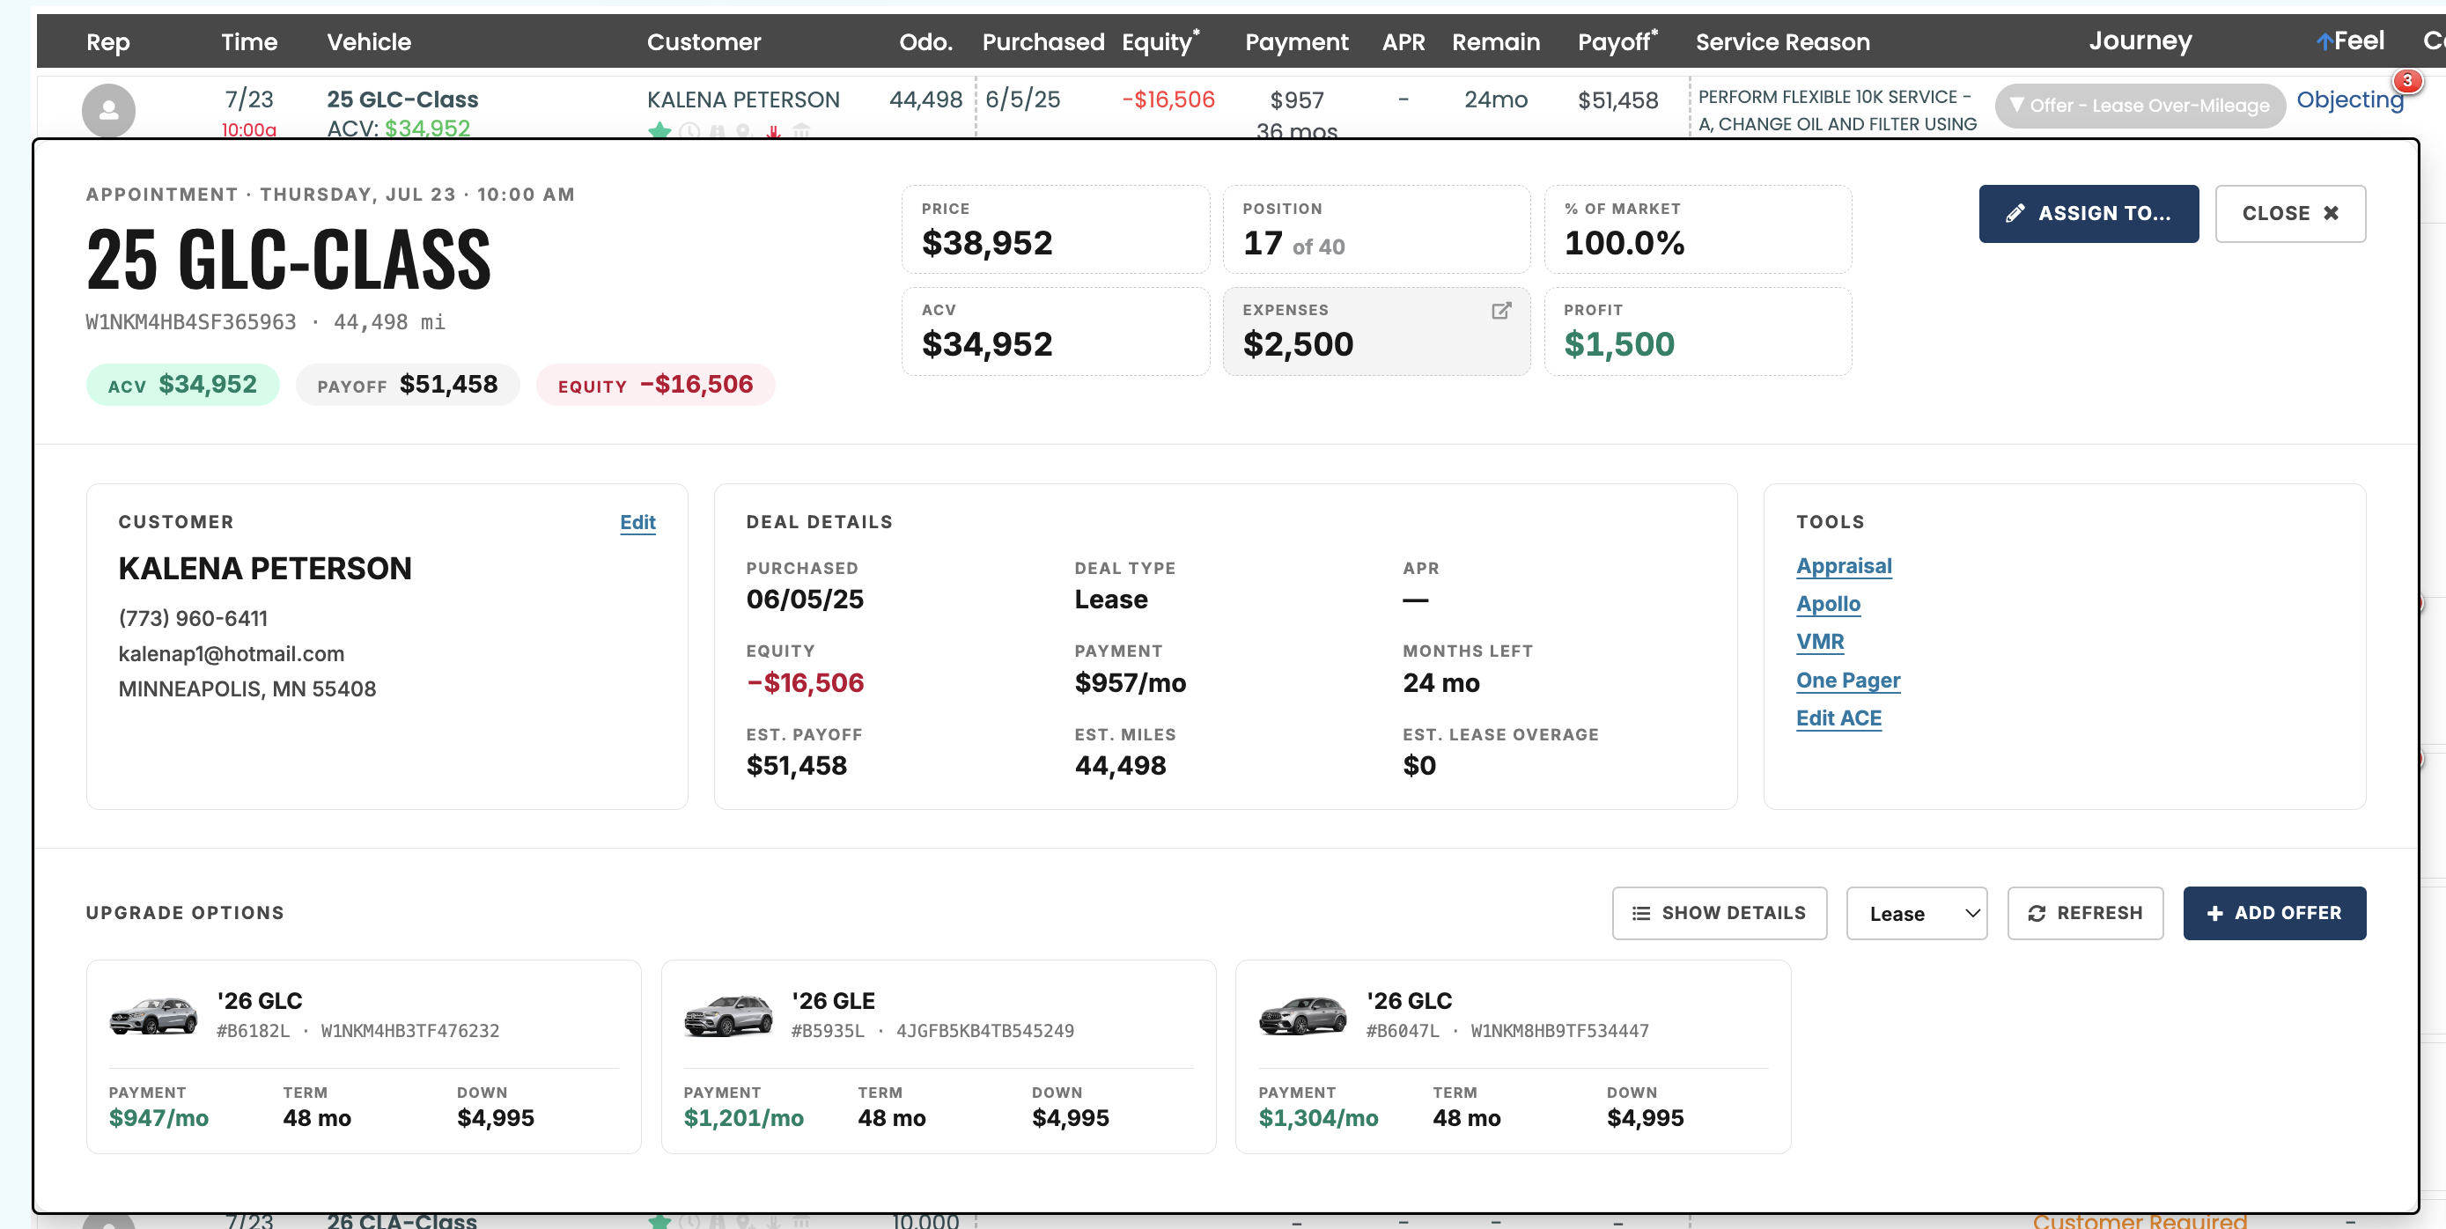Select the first '26 GLC vehicle thumbnail
The height and width of the screenshot is (1229, 2446).
[x=154, y=1015]
